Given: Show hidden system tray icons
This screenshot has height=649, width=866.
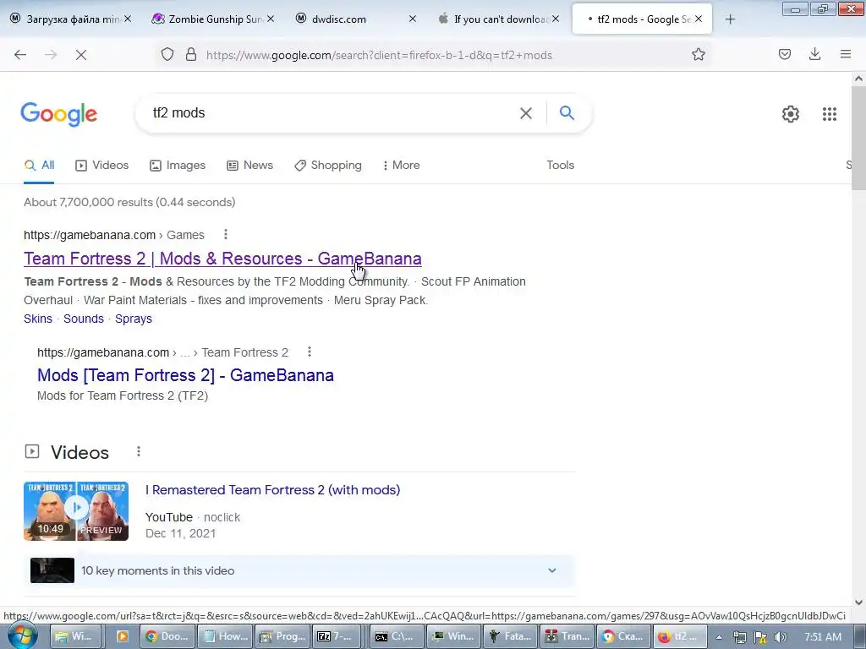Looking at the screenshot, I should pos(719,637).
